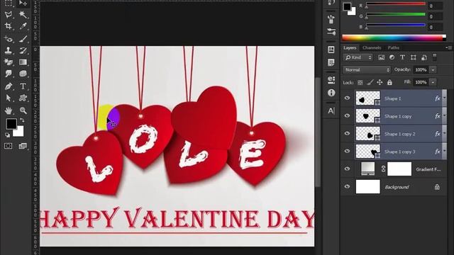
Task: Expand effects on Shape 1 copy layer
Action: click(x=445, y=116)
